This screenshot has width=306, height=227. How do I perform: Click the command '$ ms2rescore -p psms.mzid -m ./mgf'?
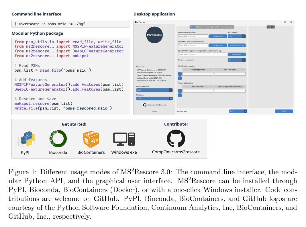tap(50, 24)
